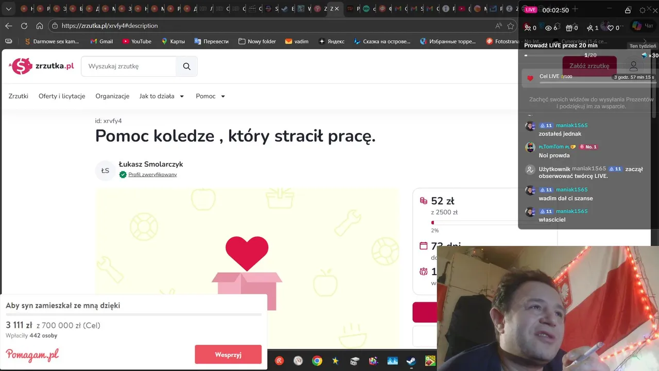Click the Cel LIVE heart goal
Screen dimensions: 659x371
coord(530,78)
